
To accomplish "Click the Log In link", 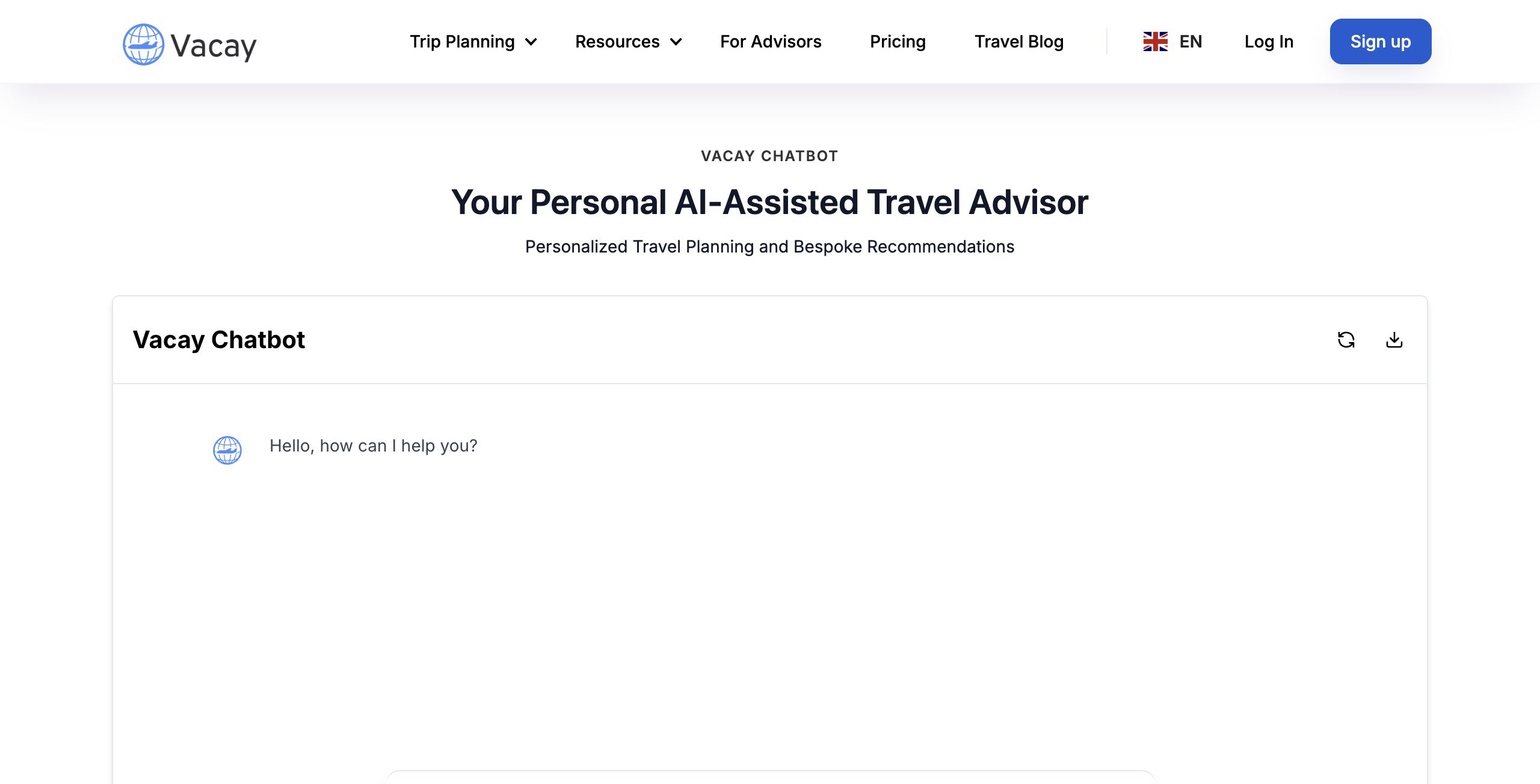I will [1269, 41].
